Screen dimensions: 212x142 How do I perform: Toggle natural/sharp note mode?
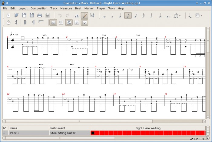coord(92,15)
